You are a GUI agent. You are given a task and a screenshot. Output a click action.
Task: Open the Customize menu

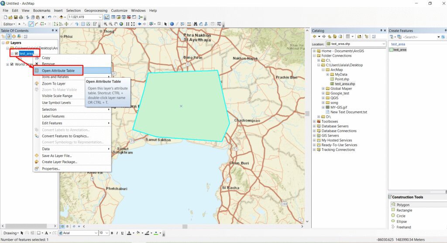(x=119, y=10)
